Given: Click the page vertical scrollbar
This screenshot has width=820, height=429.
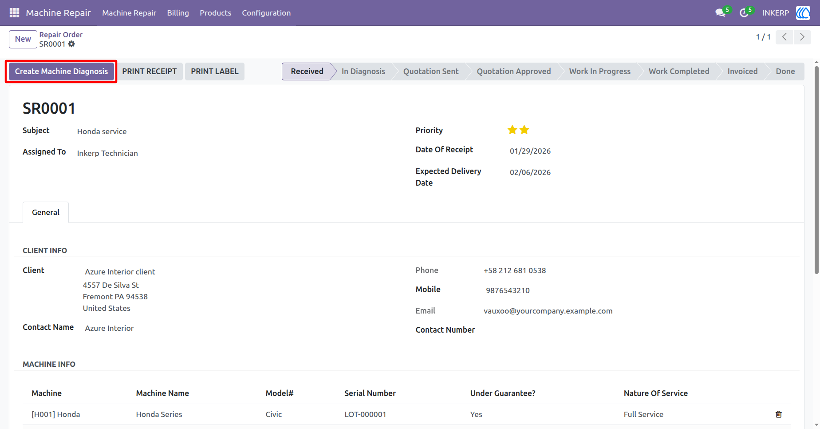Looking at the screenshot, I should pos(816,171).
